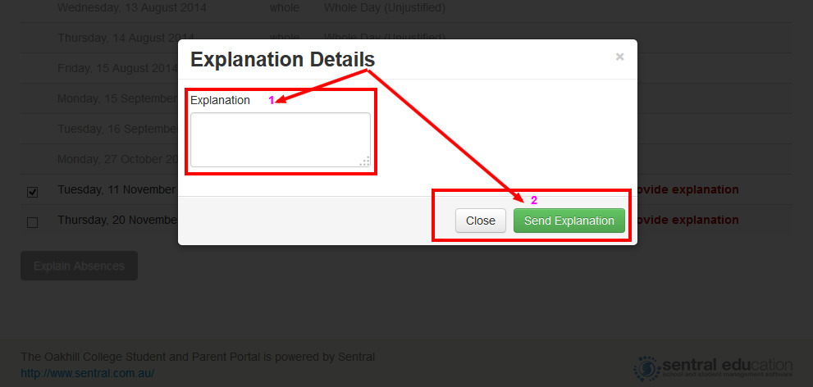Check the Thursday, 20 November checkbox
Screen dimensions: 813x387
(32, 223)
